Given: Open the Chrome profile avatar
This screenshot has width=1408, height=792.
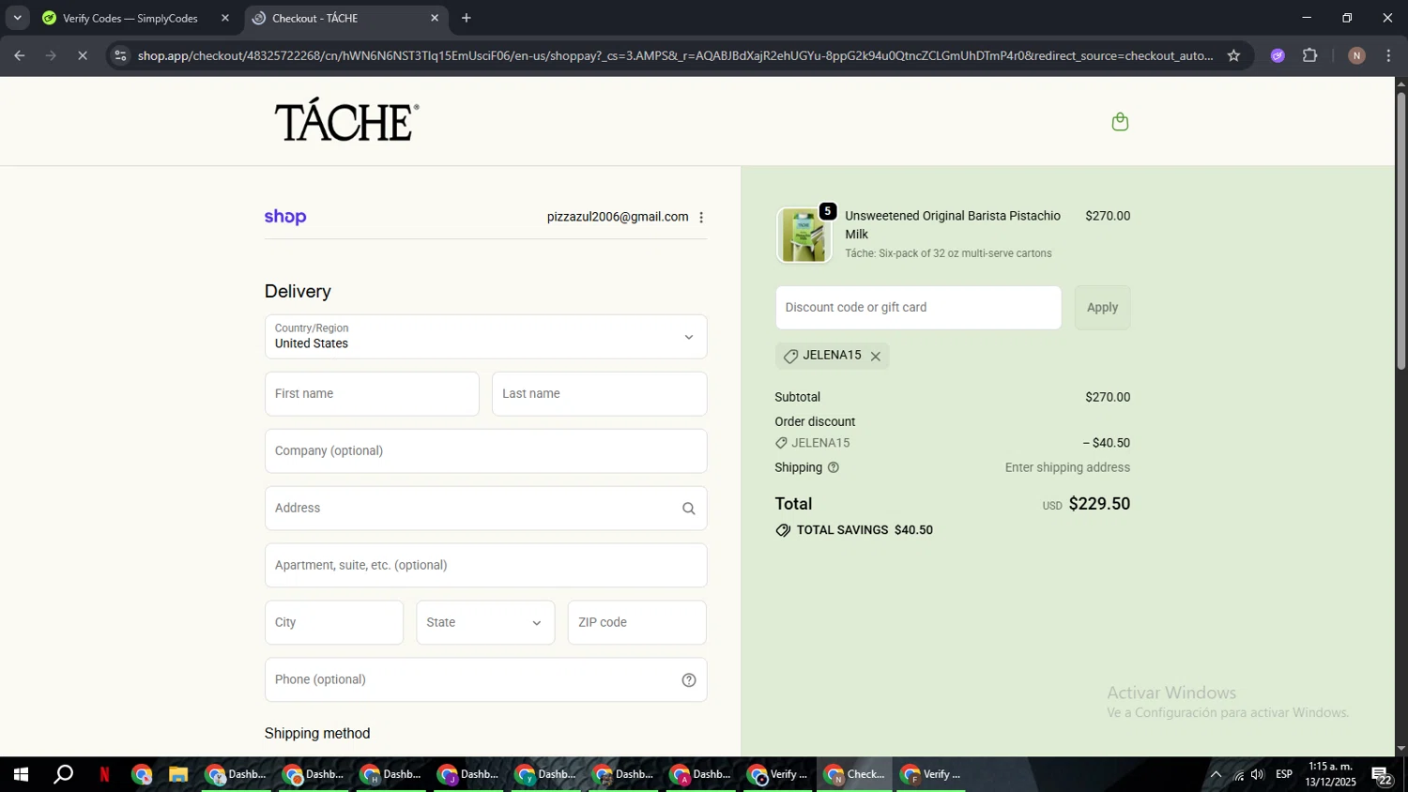Looking at the screenshot, I should pos(1356,55).
